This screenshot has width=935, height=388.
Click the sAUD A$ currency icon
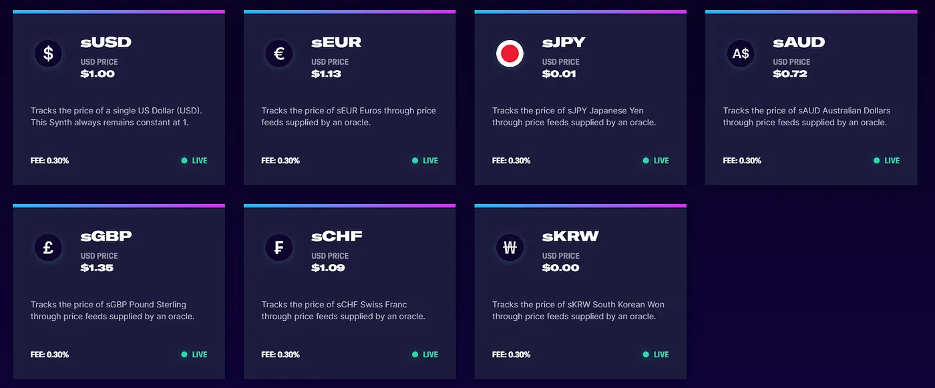tap(741, 53)
